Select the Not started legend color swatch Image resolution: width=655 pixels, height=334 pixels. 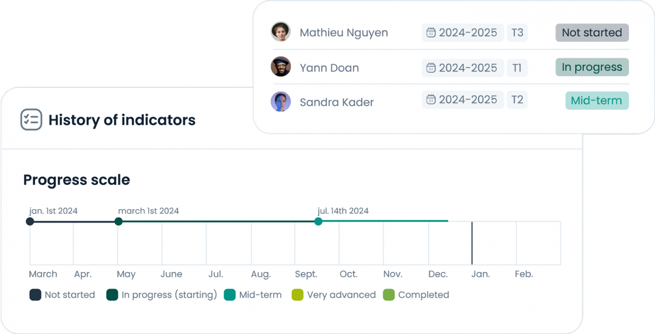click(35, 295)
